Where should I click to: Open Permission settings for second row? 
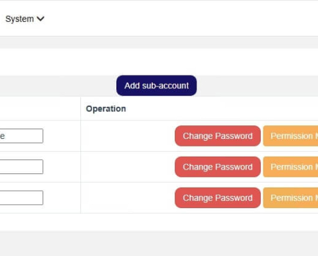[290, 167]
